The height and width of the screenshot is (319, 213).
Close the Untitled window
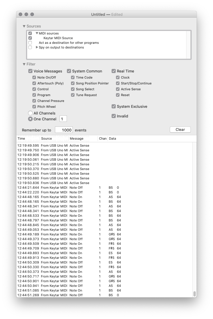click(x=20, y=14)
